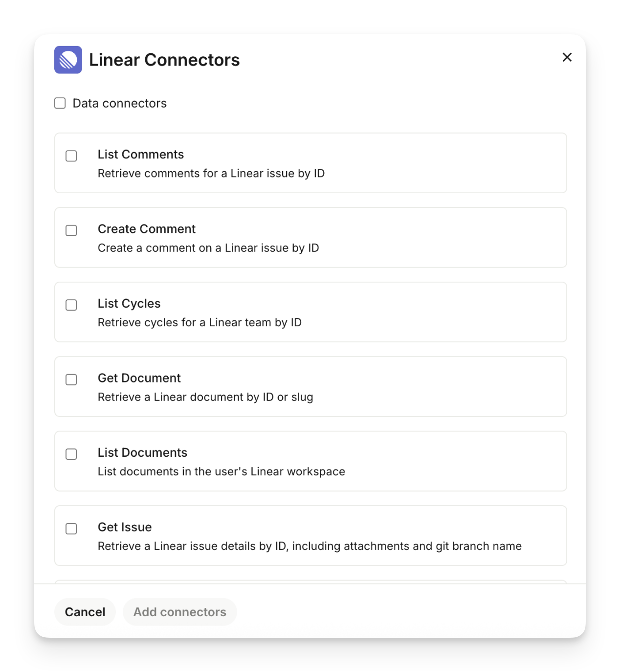Tick the List Cycles checkbox
620x672 pixels.
point(71,305)
